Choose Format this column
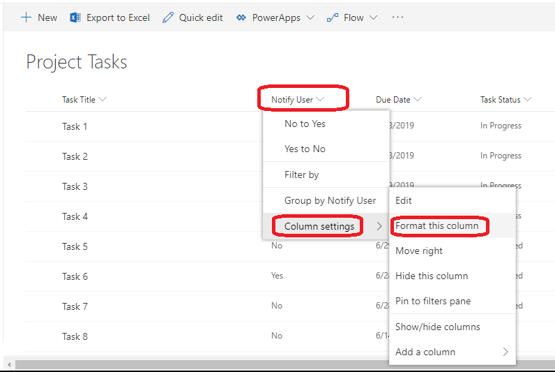555x372 pixels. [437, 225]
